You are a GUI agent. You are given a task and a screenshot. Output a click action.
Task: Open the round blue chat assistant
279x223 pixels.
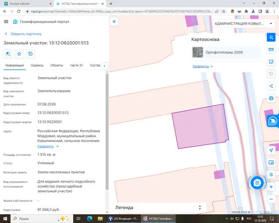pyautogui.click(x=257, y=182)
